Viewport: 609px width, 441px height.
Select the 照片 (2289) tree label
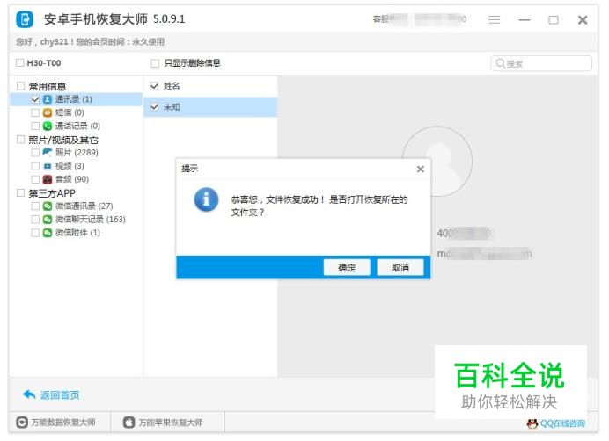(x=77, y=153)
